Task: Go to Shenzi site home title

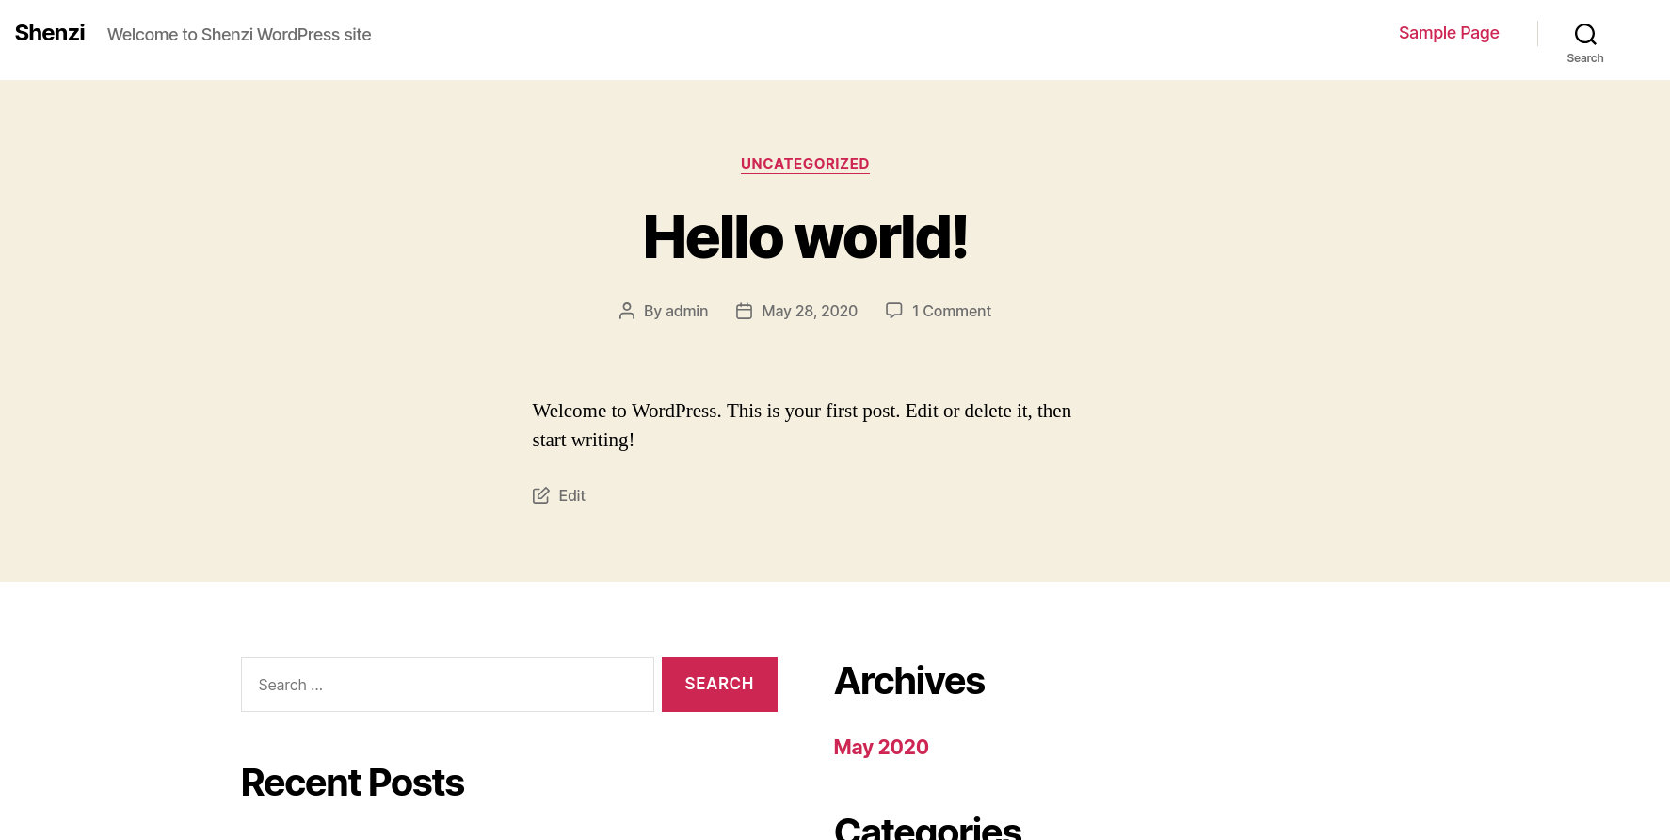Action: point(50,33)
